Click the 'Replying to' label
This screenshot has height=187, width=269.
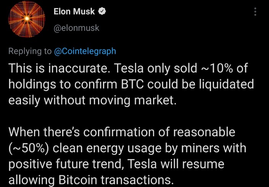tap(30, 51)
